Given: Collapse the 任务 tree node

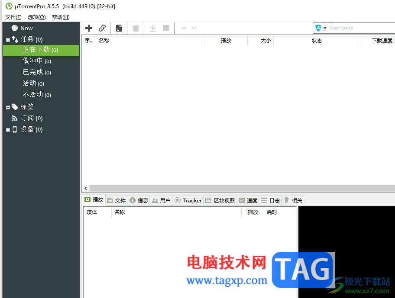Looking at the screenshot, I should point(8,40).
